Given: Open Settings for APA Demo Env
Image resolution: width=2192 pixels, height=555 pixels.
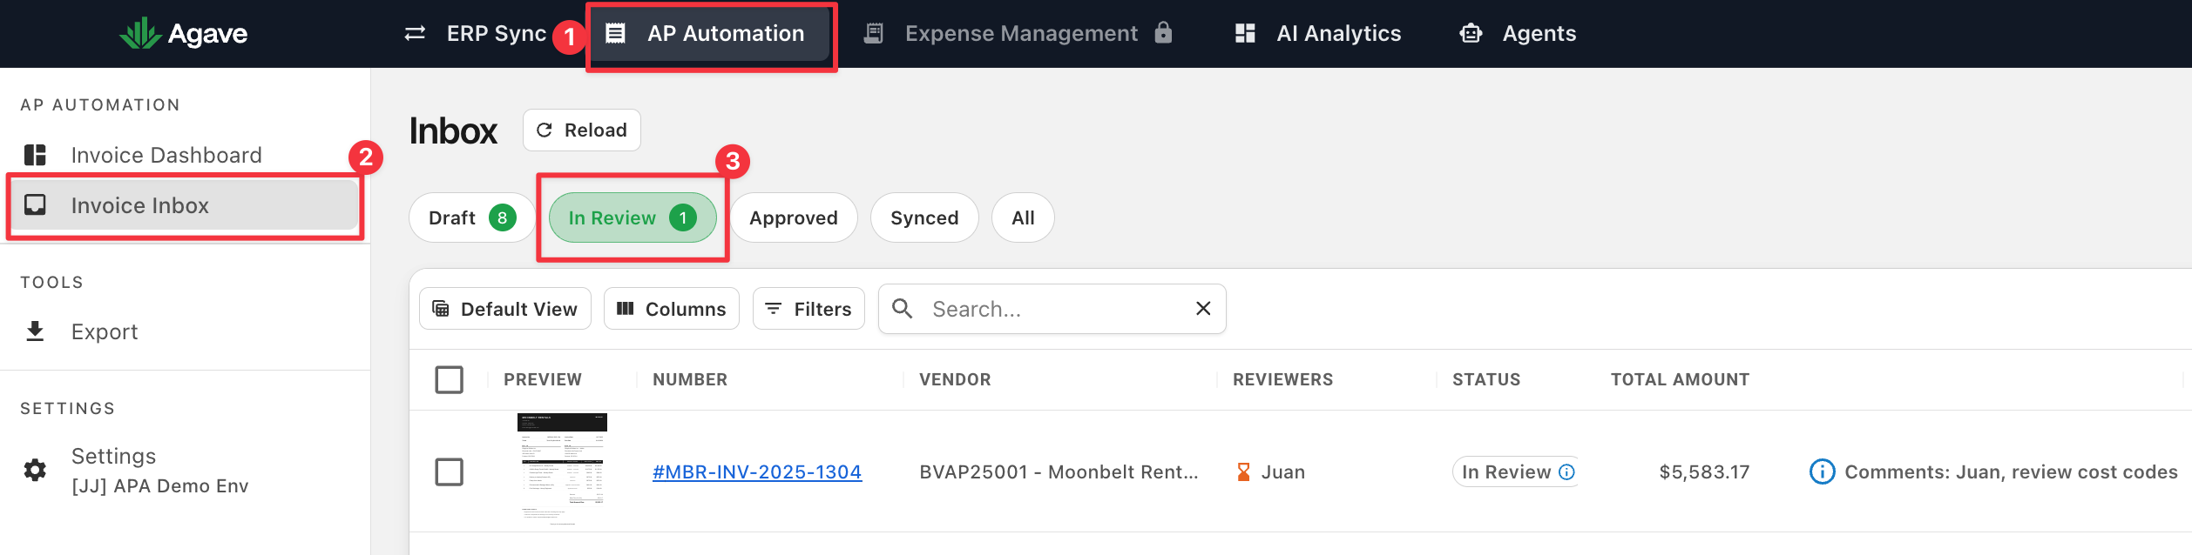Looking at the screenshot, I should click(185, 470).
